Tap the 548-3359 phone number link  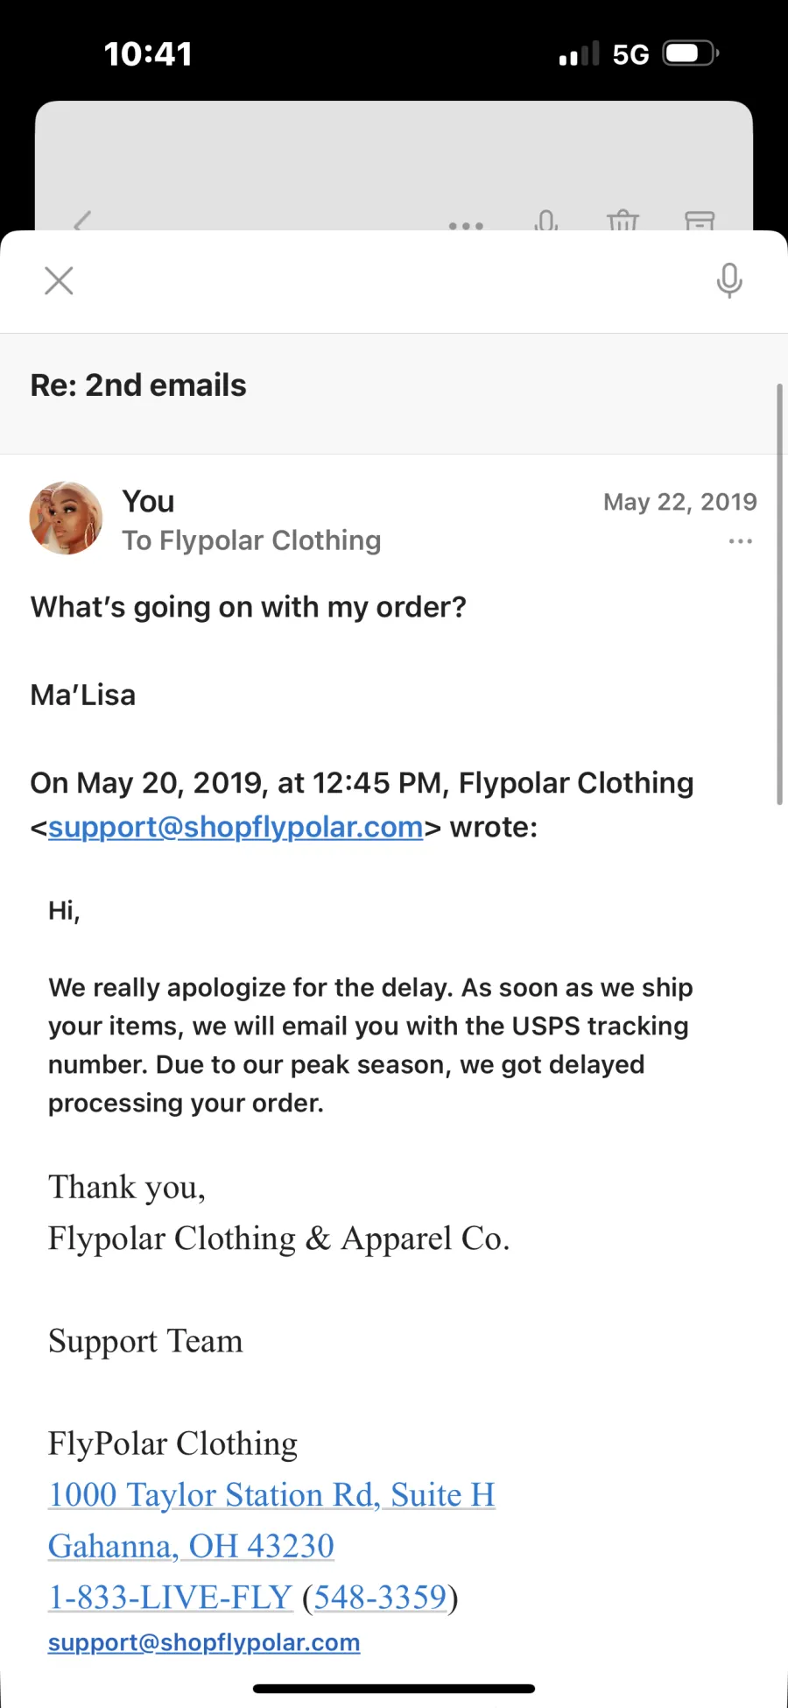pos(380,1597)
